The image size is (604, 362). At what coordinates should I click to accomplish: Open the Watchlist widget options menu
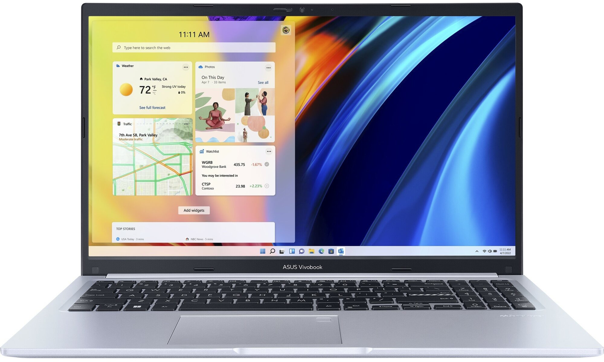[x=268, y=152]
